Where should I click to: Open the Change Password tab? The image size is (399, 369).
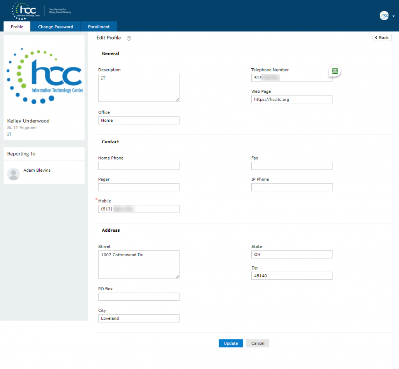(x=55, y=27)
